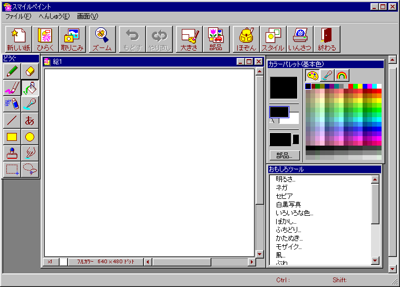Click the 部品... button in color palette

coord(285,156)
